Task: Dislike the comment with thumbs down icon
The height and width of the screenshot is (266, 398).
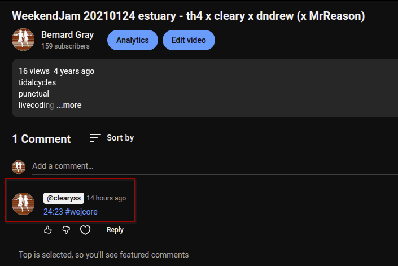Action: [66, 230]
